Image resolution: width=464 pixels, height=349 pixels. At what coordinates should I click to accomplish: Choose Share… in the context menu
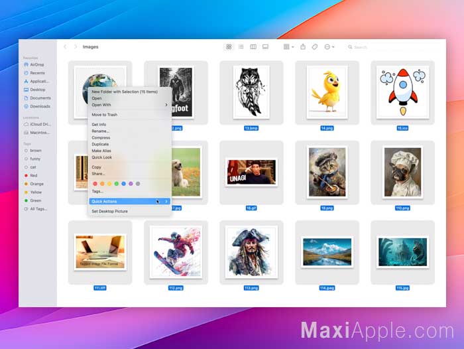click(130, 174)
